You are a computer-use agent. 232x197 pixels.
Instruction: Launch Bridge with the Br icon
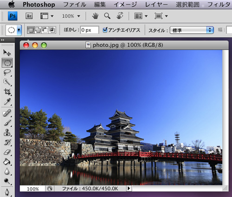[x=29, y=16]
